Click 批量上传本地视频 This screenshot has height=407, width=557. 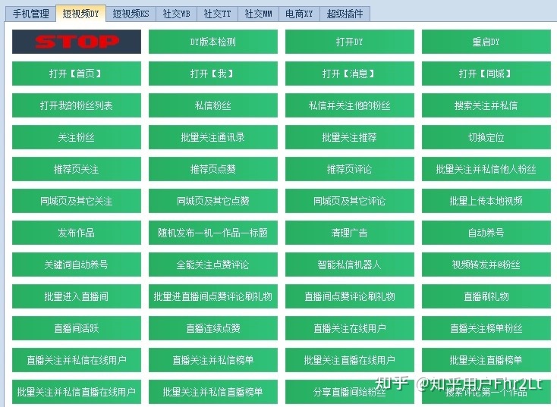(x=486, y=201)
